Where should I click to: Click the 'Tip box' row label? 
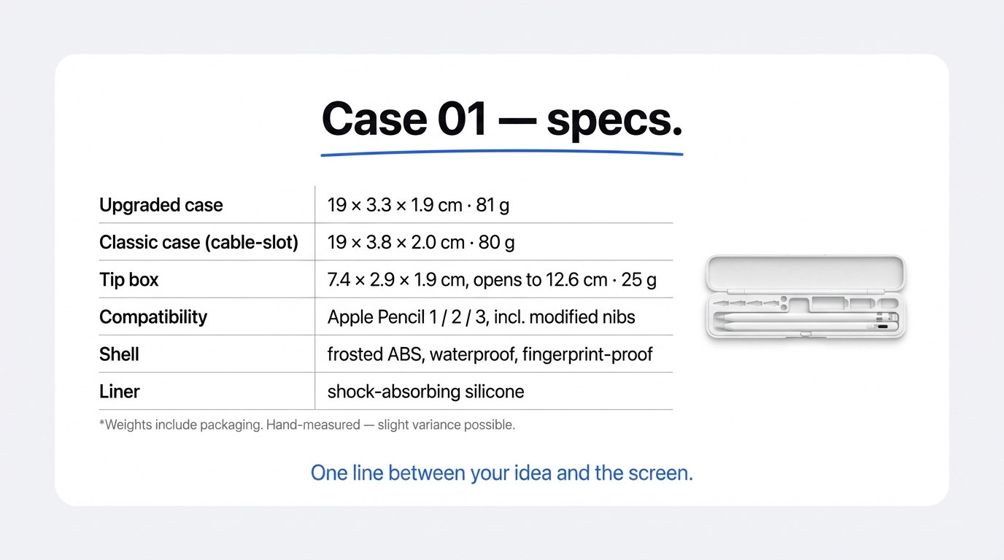[x=129, y=279]
